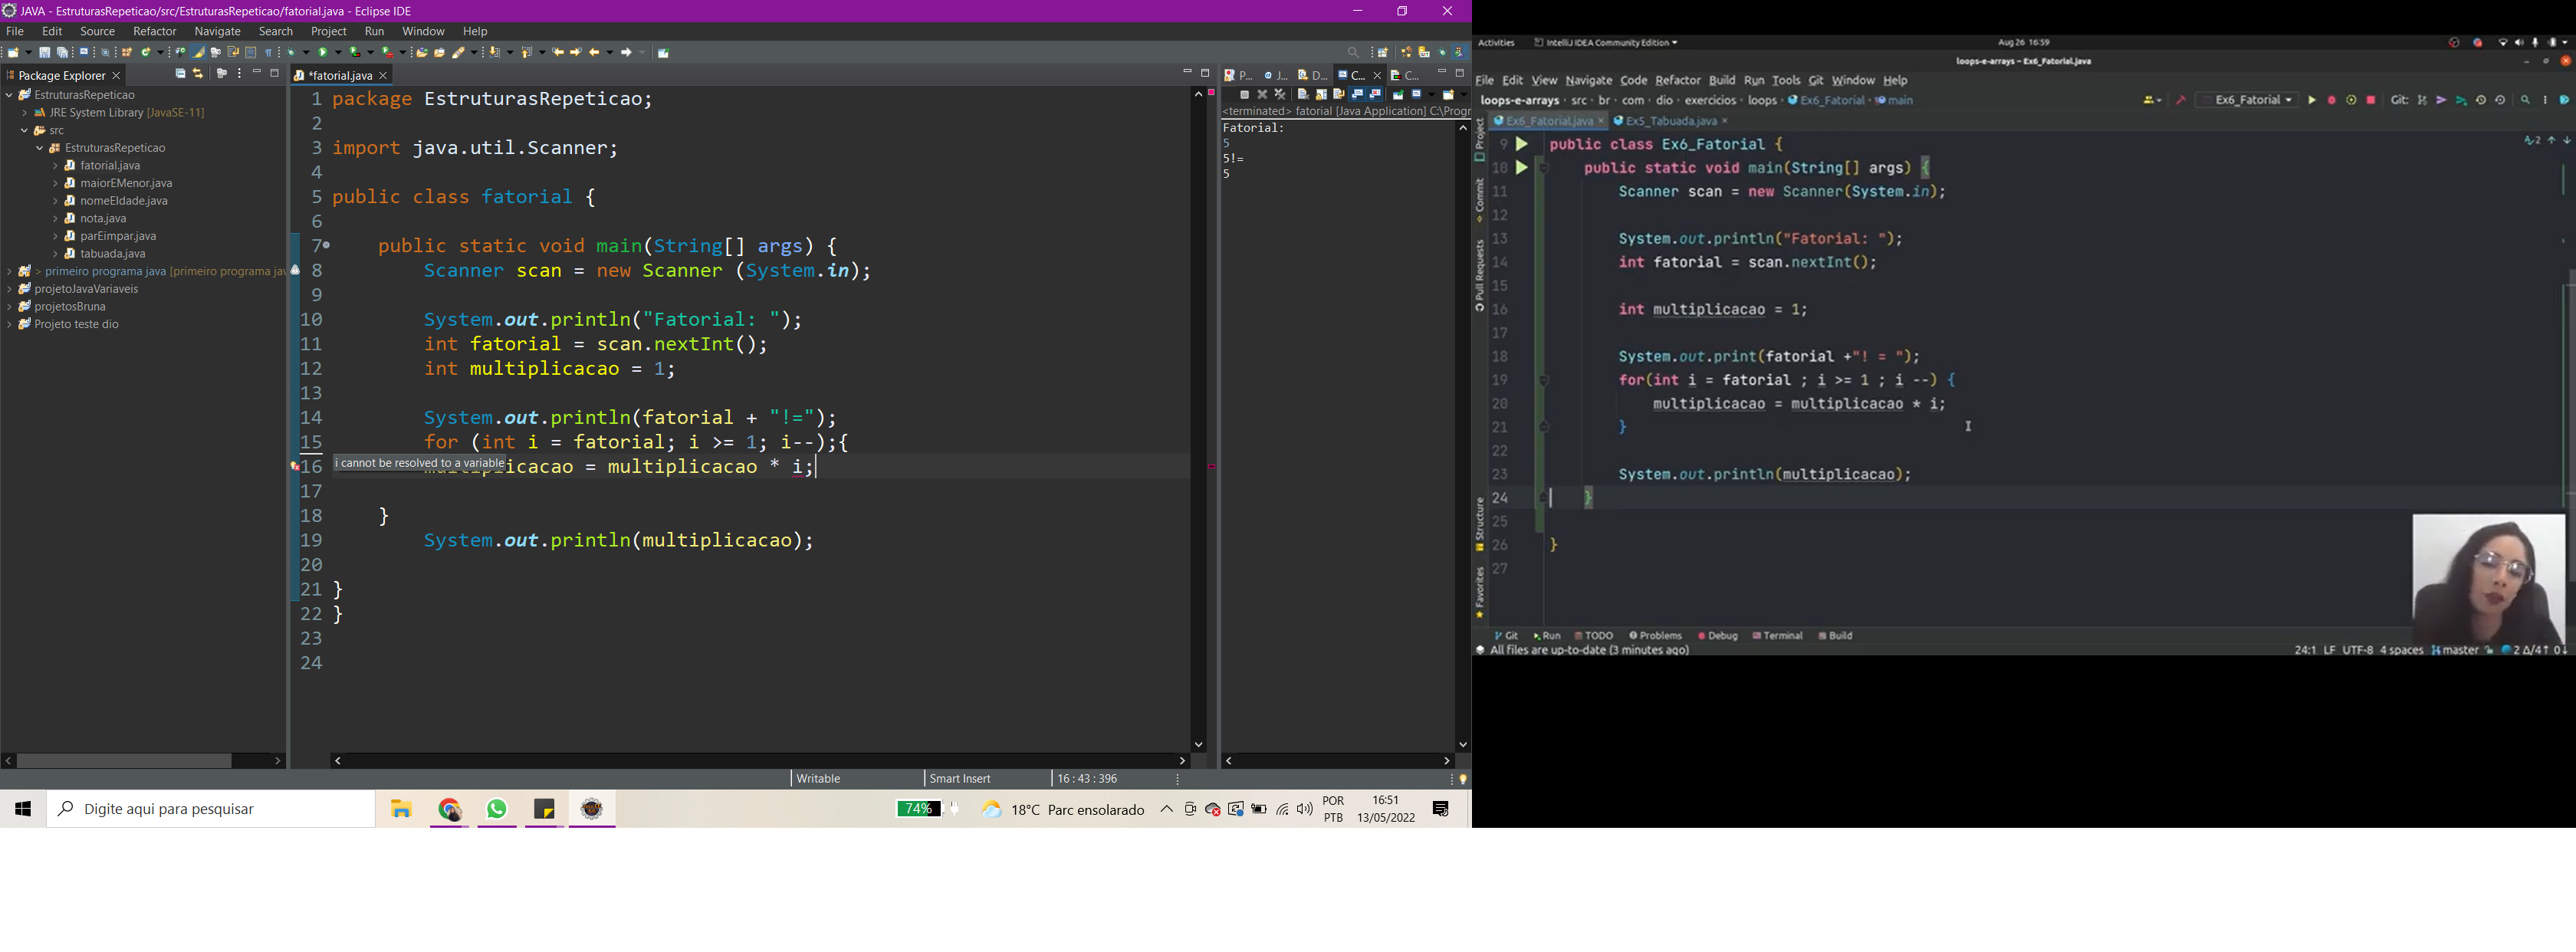The image size is (2576, 952).
Task: Open tabuada.java in Package Explorer
Action: pos(112,254)
